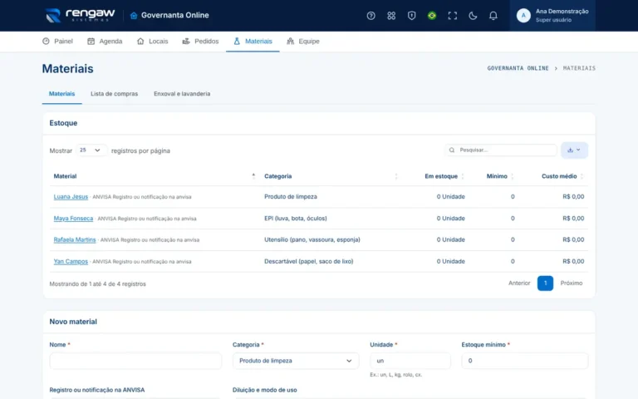Image resolution: width=638 pixels, height=399 pixels.
Task: Open the export download dropdown button
Action: click(574, 150)
